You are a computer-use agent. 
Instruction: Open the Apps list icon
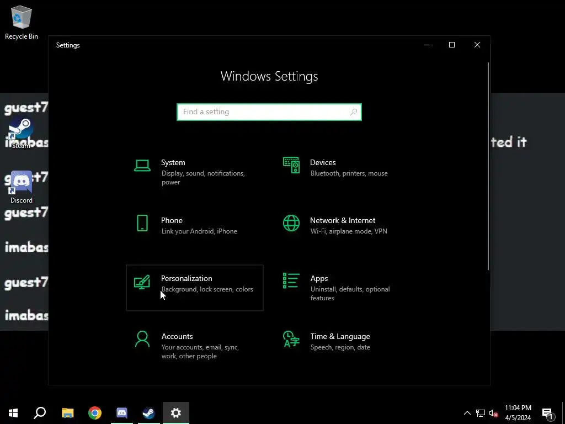(x=291, y=280)
